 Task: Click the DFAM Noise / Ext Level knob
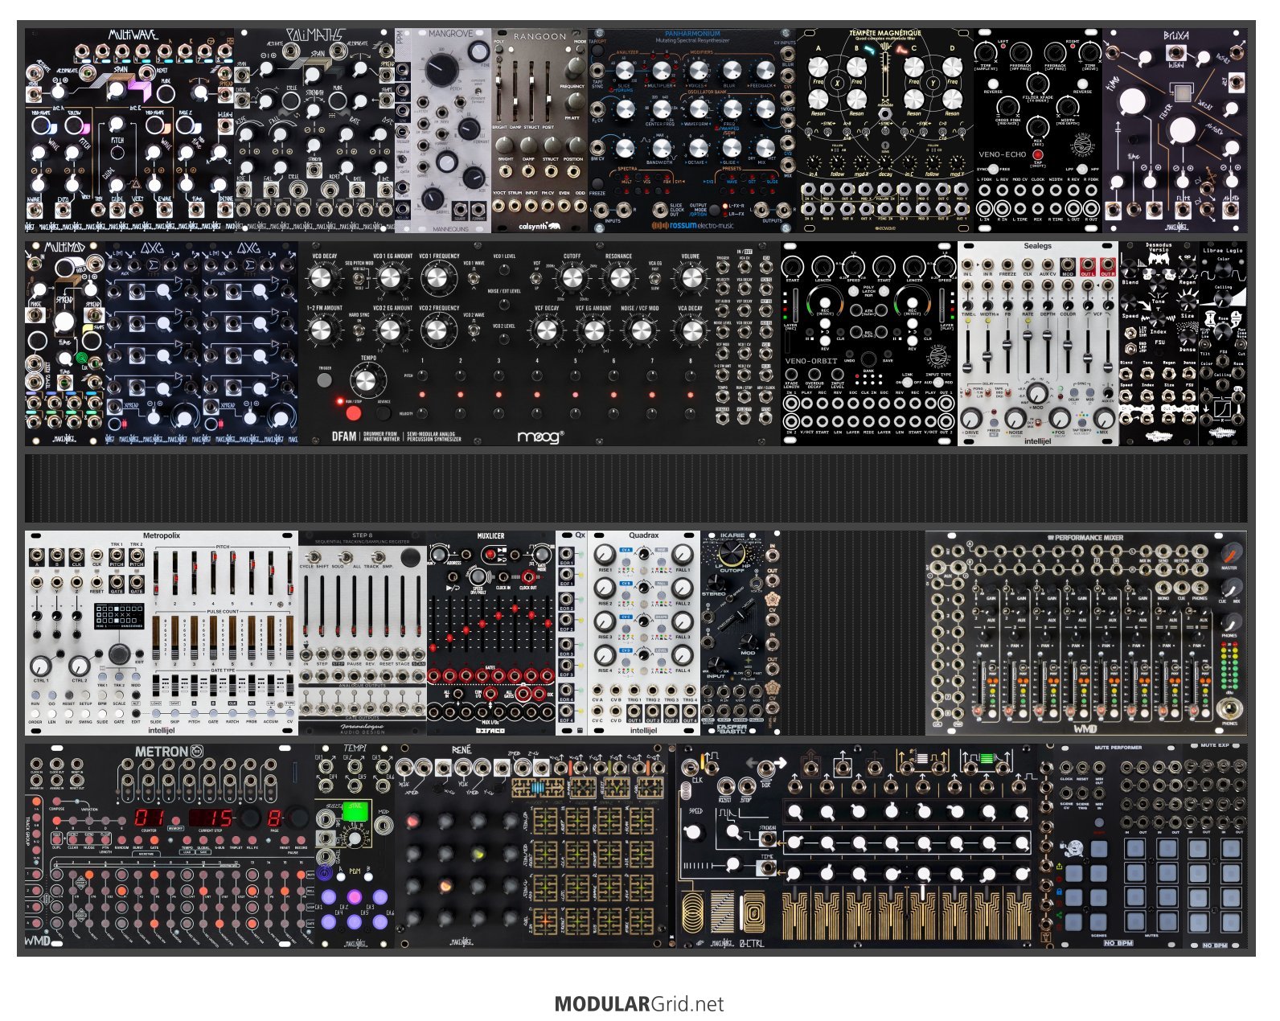tap(504, 304)
